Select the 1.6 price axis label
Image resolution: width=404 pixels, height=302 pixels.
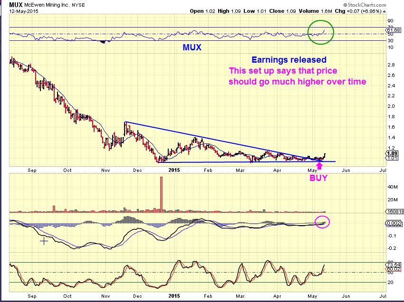(391, 127)
